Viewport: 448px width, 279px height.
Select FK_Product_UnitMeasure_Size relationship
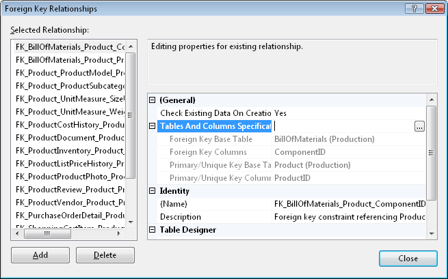70,99
